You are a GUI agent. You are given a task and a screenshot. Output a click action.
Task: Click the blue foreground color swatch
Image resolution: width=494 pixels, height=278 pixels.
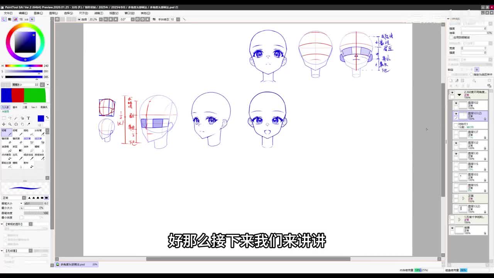pos(41,119)
